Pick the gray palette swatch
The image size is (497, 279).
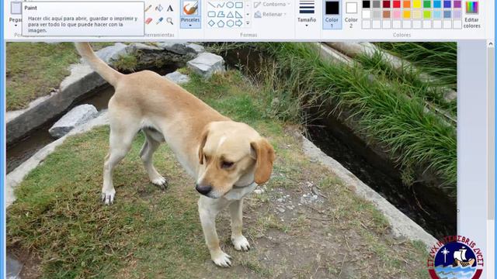[376, 4]
